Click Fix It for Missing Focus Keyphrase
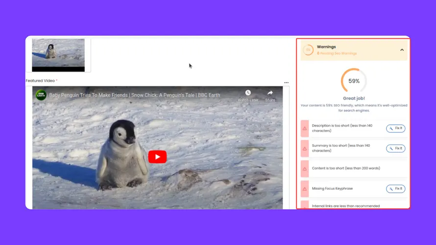The width and height of the screenshot is (436, 245). 395,189
